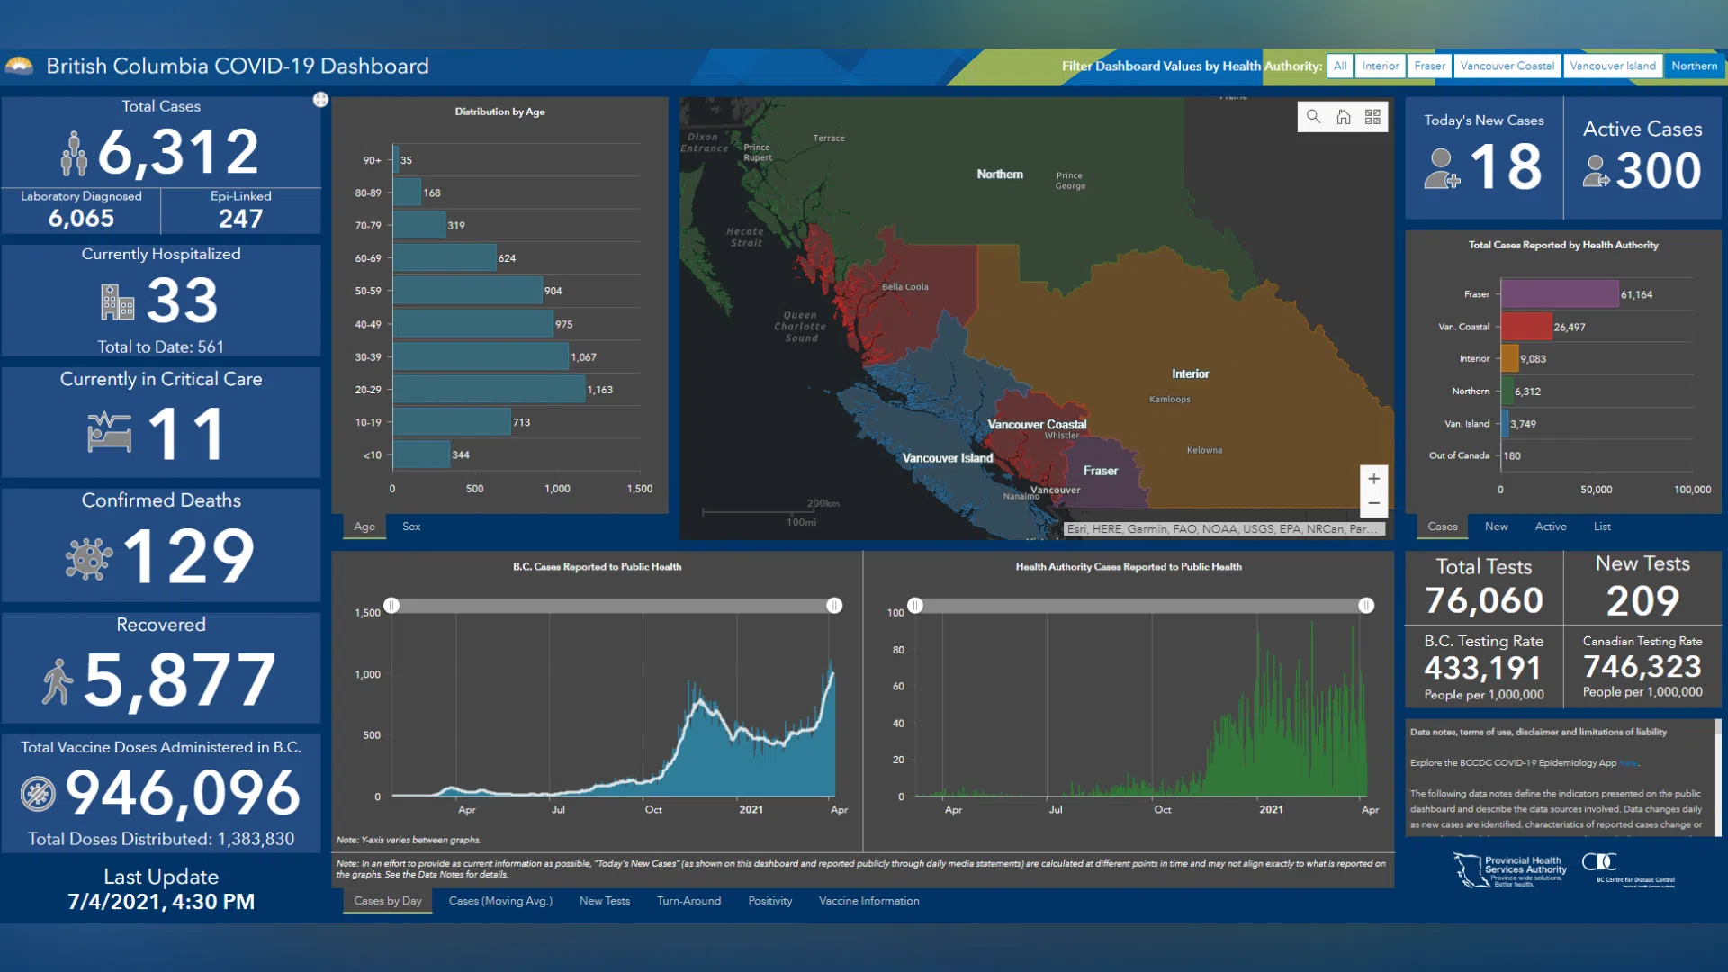The height and width of the screenshot is (972, 1728).
Task: Select the Northern health authority filter
Action: (x=1694, y=66)
